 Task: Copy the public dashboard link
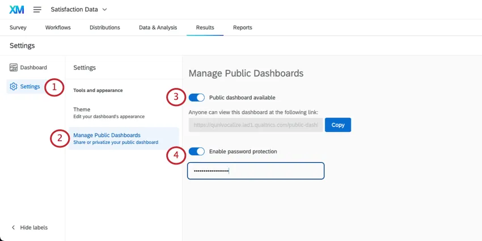[338, 125]
